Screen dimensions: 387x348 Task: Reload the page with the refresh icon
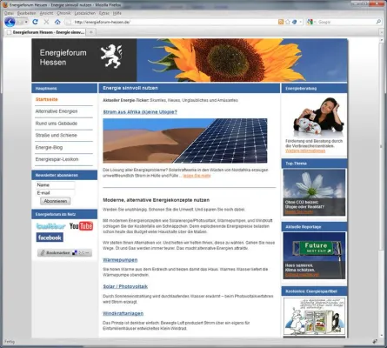(x=35, y=22)
